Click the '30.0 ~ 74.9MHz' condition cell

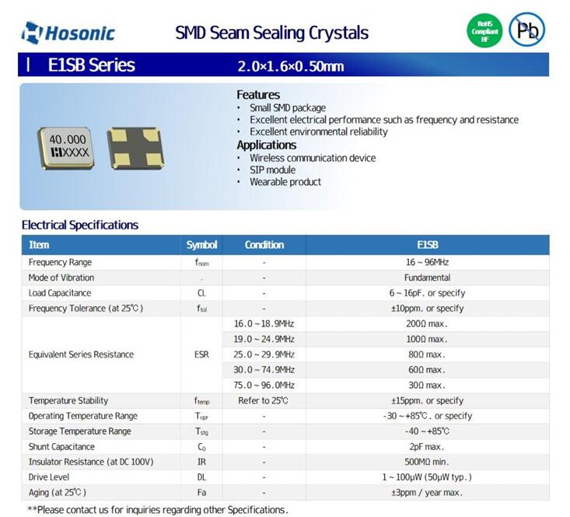point(264,370)
